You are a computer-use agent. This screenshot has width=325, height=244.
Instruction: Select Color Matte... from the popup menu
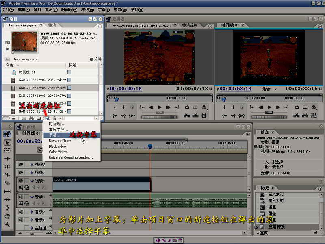71,152
